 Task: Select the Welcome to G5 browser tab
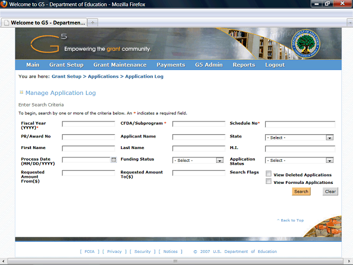[x=44, y=23]
